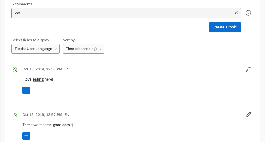Click the 'Sort by' label
This screenshot has height=142, width=265.
point(69,40)
